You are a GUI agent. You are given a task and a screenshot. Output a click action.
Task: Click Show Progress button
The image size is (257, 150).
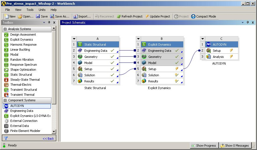pyautogui.click(x=204, y=146)
